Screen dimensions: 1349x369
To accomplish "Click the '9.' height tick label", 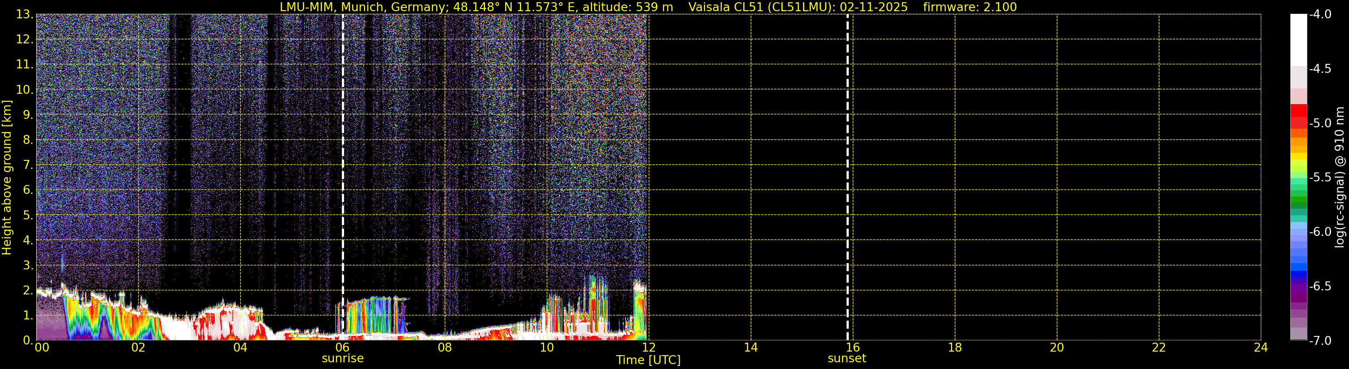I will pyautogui.click(x=28, y=114).
